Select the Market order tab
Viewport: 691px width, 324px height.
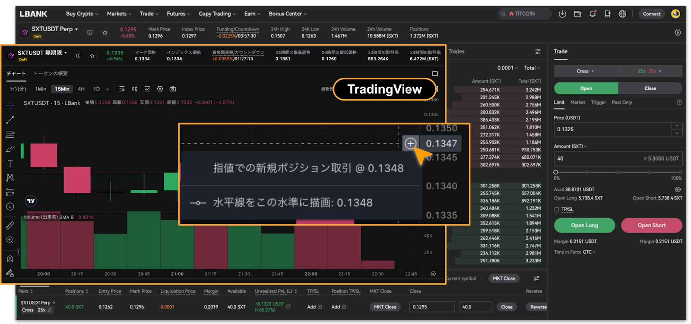tap(577, 103)
